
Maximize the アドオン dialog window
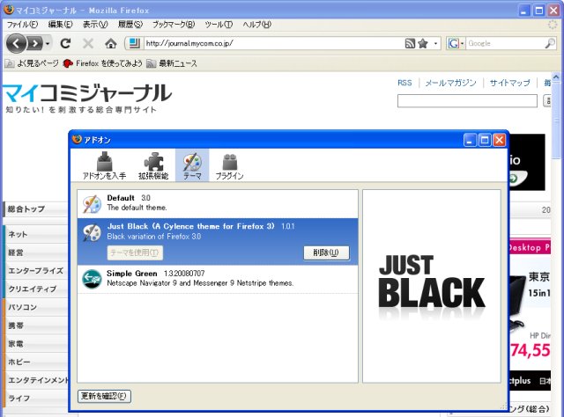(485, 140)
